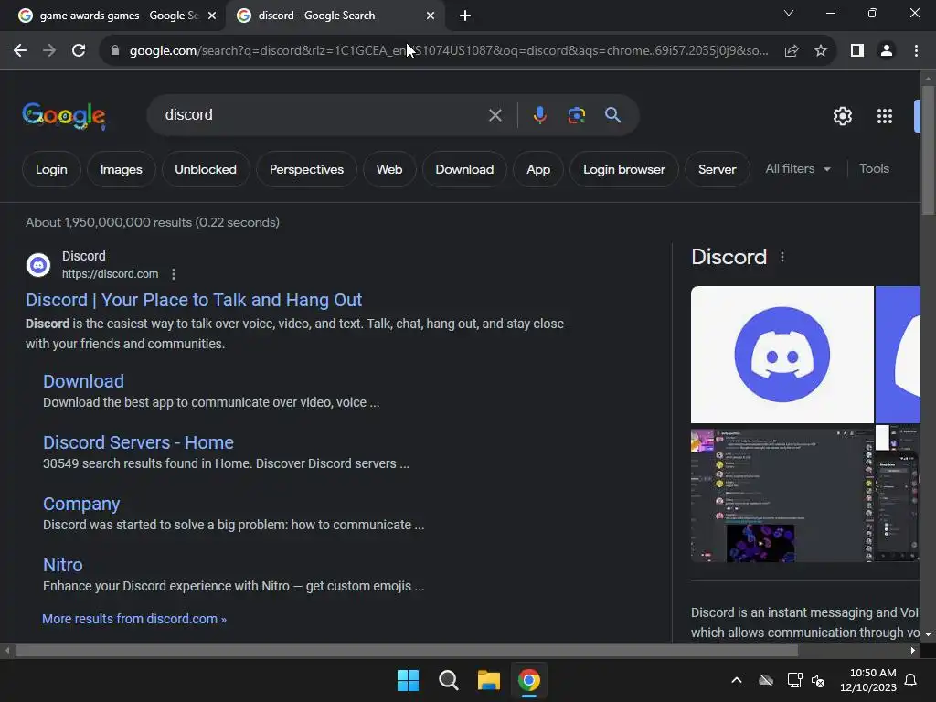Click the horizontal scrollbar at page bottom
This screenshot has width=936, height=702.
click(406, 650)
